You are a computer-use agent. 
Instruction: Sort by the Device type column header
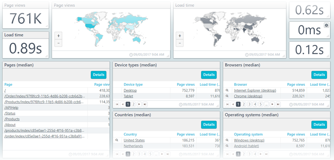pyautogui.click(x=133, y=84)
